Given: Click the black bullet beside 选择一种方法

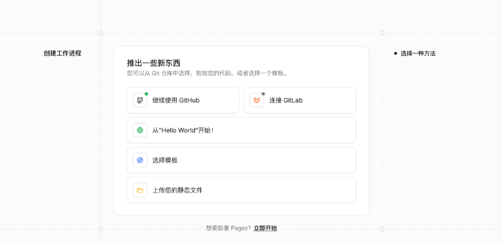Looking at the screenshot, I should click(x=395, y=53).
